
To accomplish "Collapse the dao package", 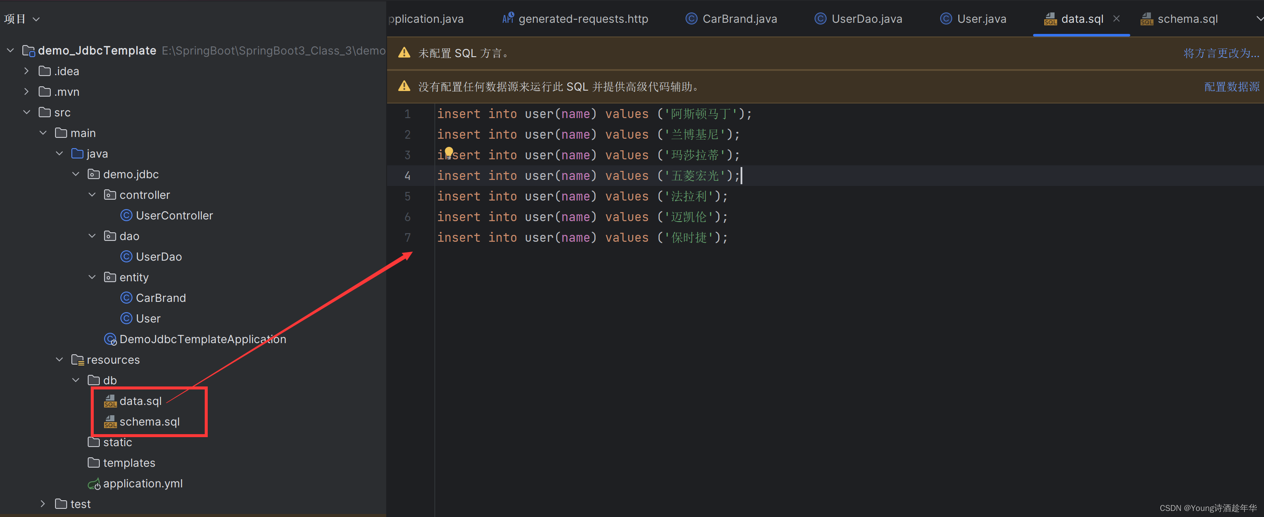I will (92, 236).
